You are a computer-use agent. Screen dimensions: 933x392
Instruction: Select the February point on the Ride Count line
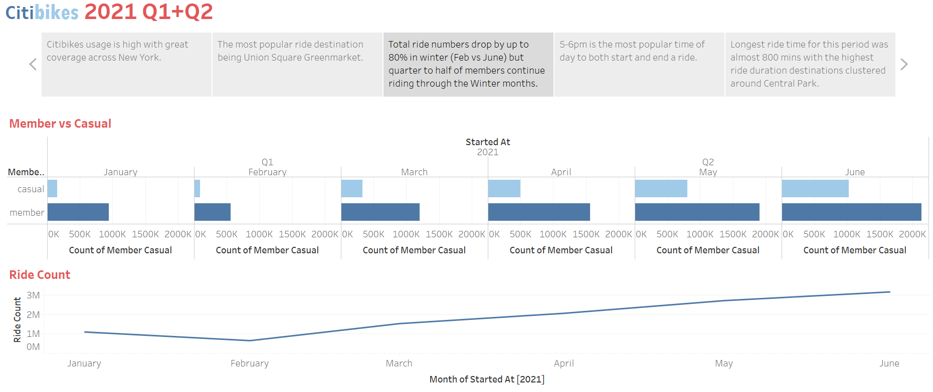[x=250, y=341]
